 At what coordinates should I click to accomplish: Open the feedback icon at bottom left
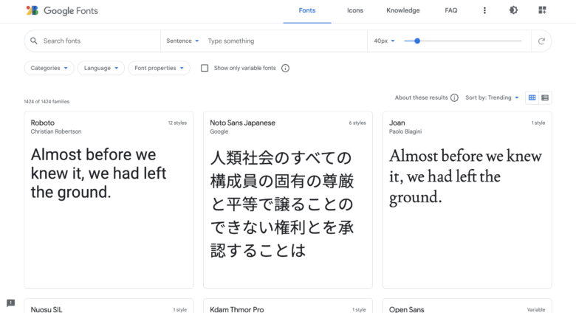(x=10, y=303)
